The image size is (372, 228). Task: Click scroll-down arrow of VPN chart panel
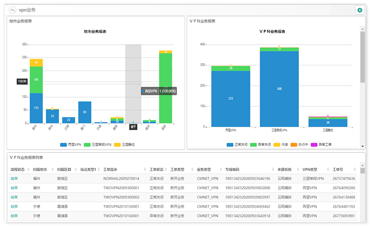tap(363, 146)
